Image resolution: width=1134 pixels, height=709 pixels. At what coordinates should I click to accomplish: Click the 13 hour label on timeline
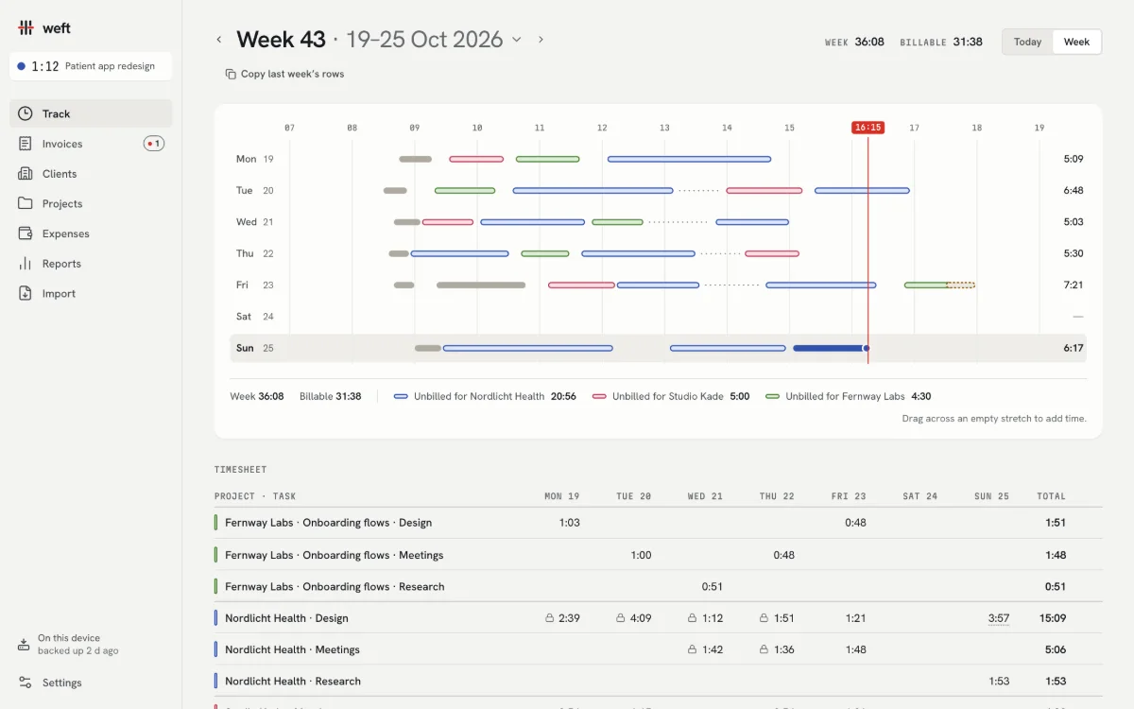click(x=664, y=128)
